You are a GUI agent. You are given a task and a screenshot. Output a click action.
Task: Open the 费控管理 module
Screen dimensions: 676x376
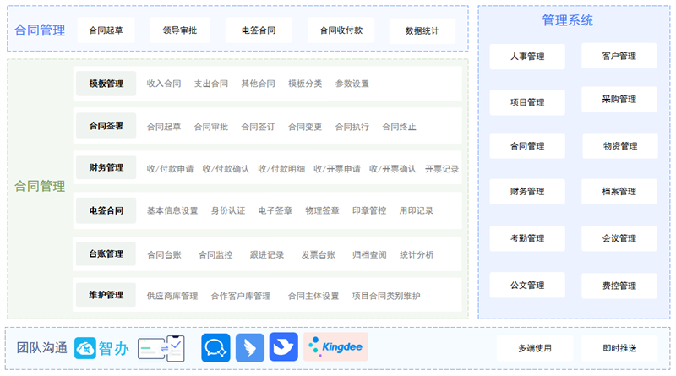click(619, 286)
